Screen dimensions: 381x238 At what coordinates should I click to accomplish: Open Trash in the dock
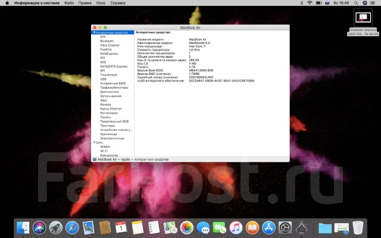[x=358, y=227]
